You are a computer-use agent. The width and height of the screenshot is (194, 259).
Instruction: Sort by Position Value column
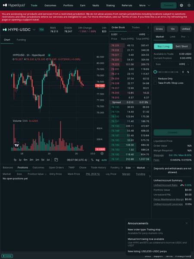[37, 174]
